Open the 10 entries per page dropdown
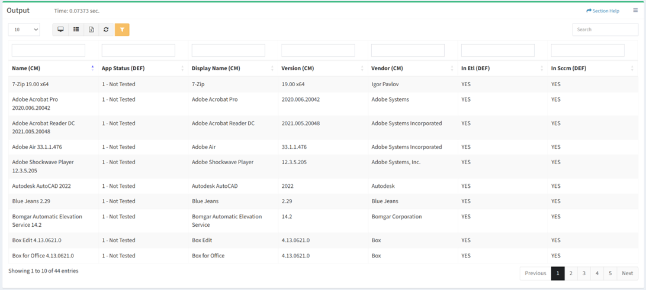 24,30
